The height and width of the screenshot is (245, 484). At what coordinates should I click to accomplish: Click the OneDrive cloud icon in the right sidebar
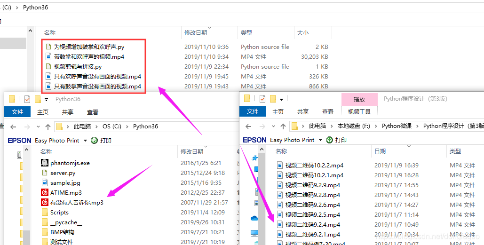(254, 218)
